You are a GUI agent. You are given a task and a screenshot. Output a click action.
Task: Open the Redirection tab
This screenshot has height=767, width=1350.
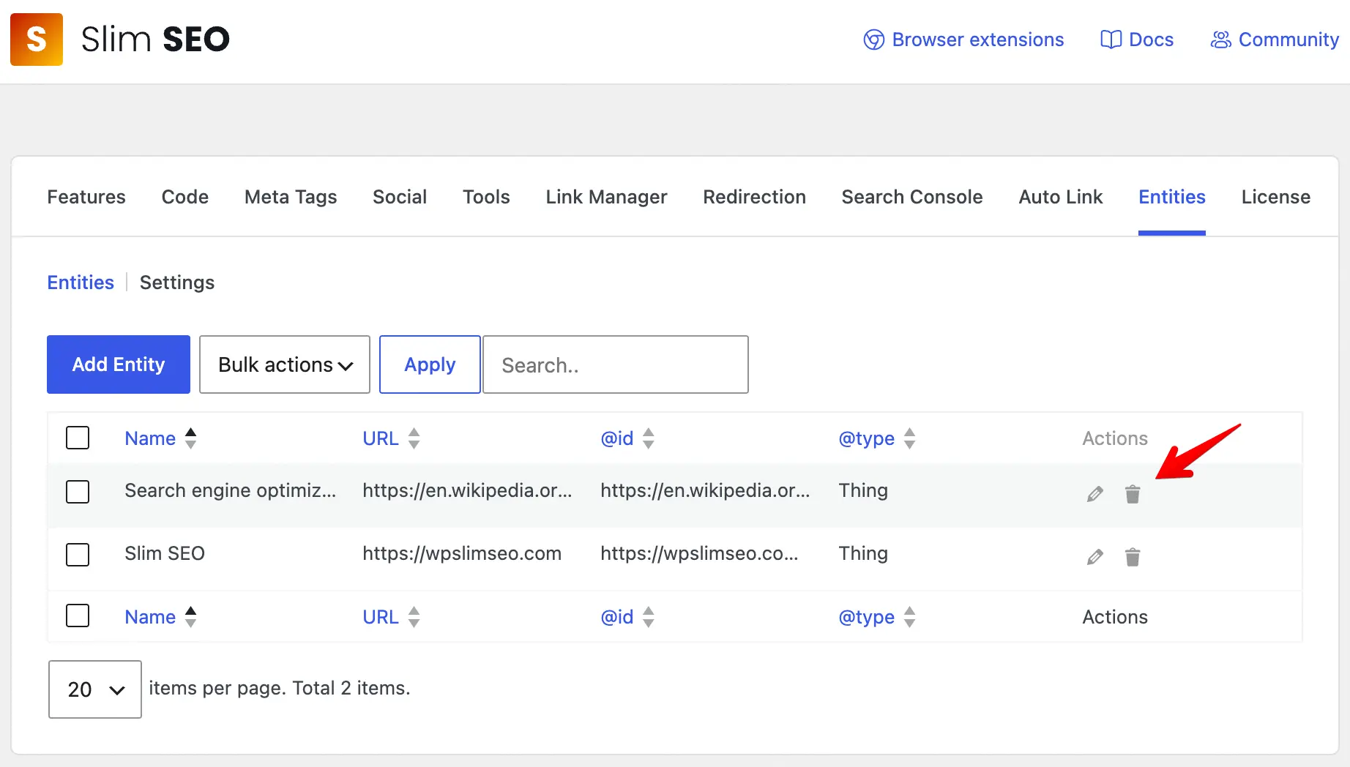point(754,197)
